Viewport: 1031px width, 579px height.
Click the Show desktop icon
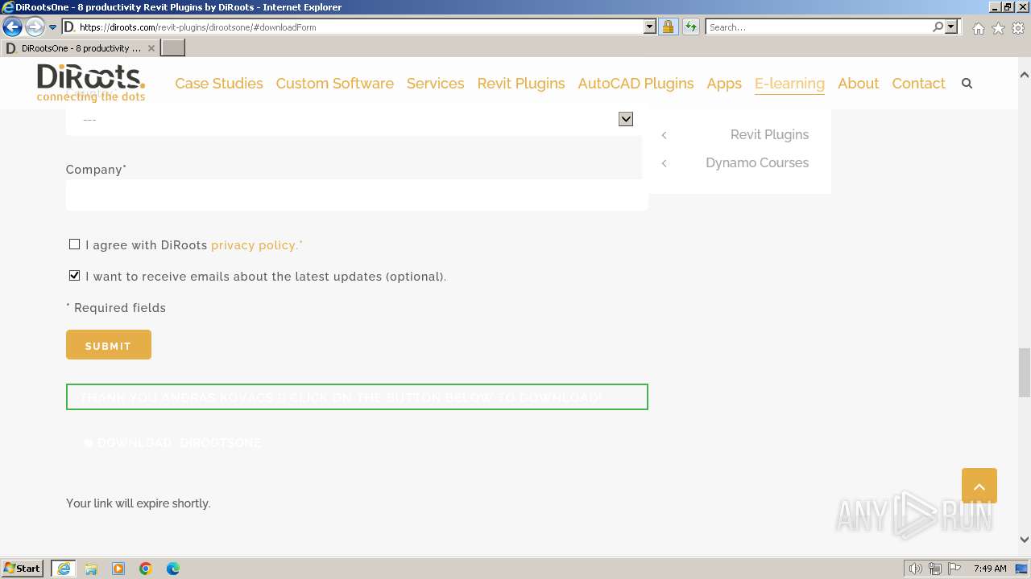click(x=1021, y=569)
